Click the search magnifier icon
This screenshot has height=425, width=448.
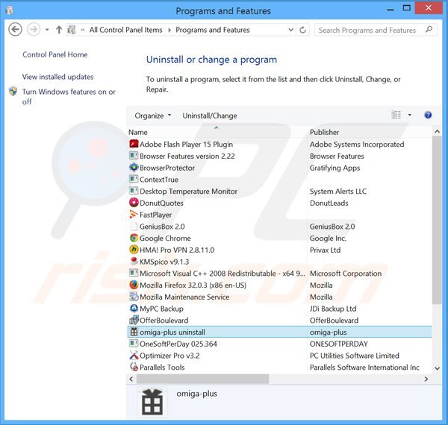[x=429, y=29]
